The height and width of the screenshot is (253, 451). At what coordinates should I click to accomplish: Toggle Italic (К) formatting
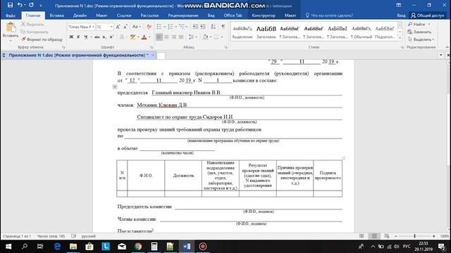pos(78,37)
